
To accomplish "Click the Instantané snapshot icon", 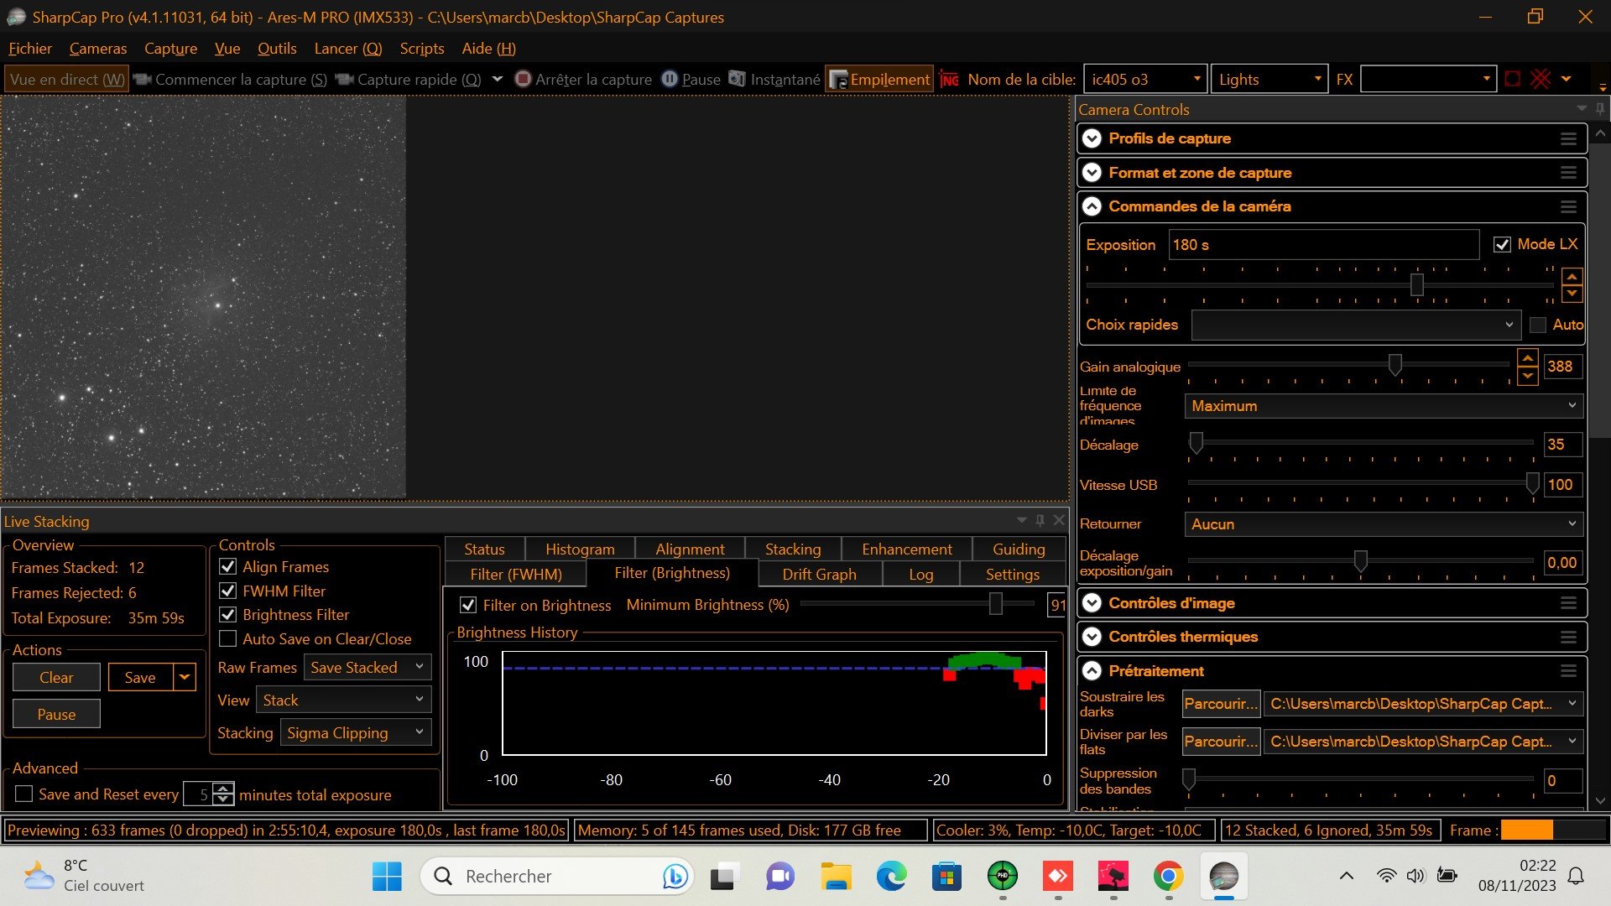I will pyautogui.click(x=737, y=79).
